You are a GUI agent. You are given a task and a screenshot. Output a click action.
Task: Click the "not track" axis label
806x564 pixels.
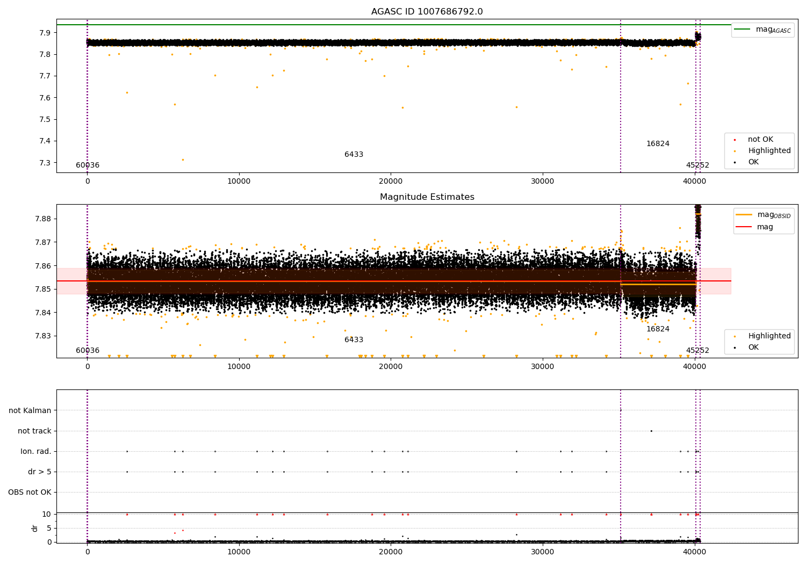point(34,431)
